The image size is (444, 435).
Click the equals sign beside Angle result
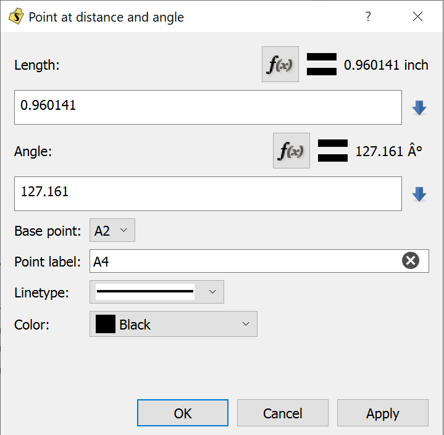coord(333,151)
